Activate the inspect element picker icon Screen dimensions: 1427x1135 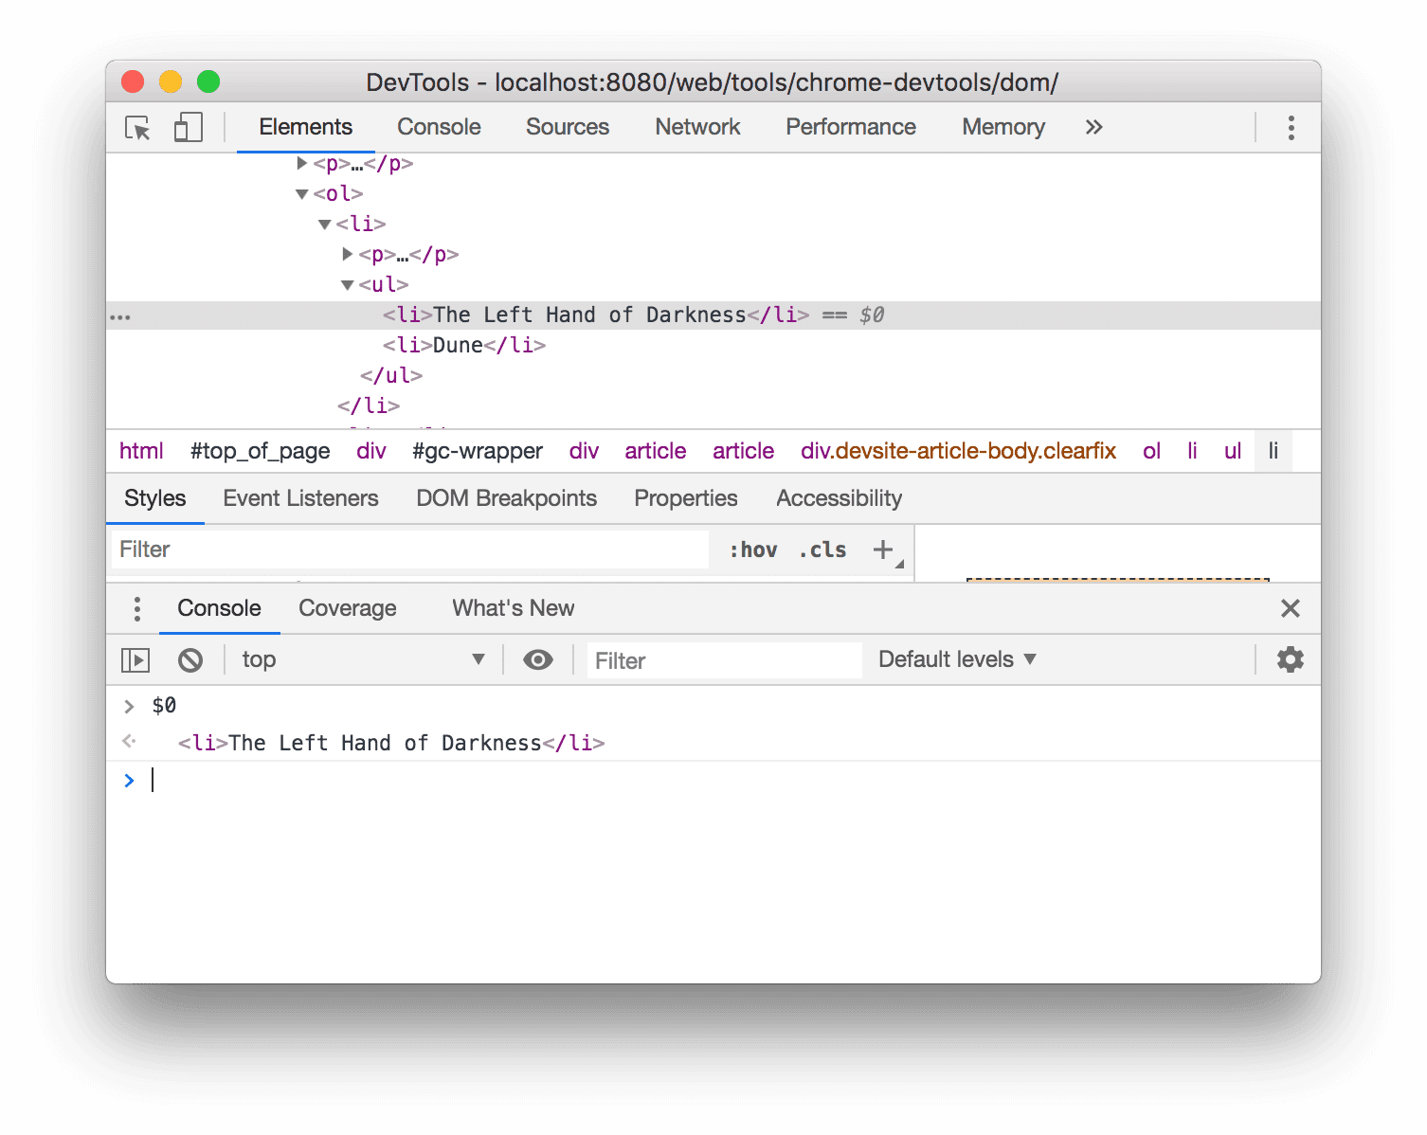(137, 128)
